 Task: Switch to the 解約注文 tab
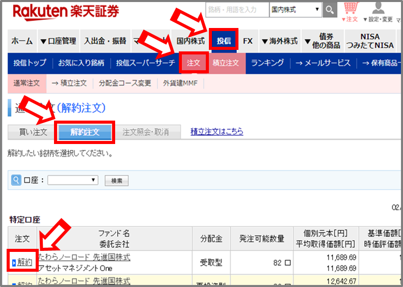click(85, 132)
